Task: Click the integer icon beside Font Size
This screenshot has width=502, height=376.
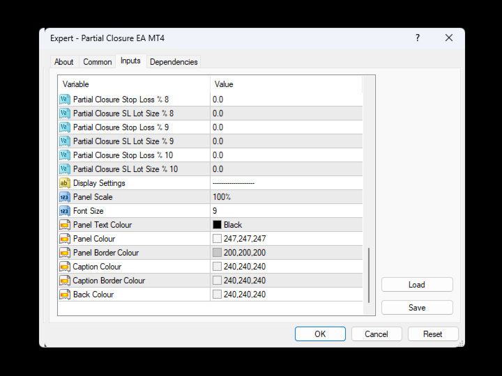Action: (65, 211)
